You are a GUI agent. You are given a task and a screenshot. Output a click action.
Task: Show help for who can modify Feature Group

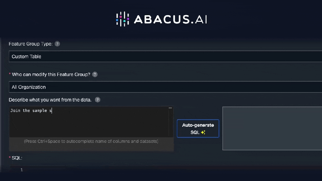point(95,75)
